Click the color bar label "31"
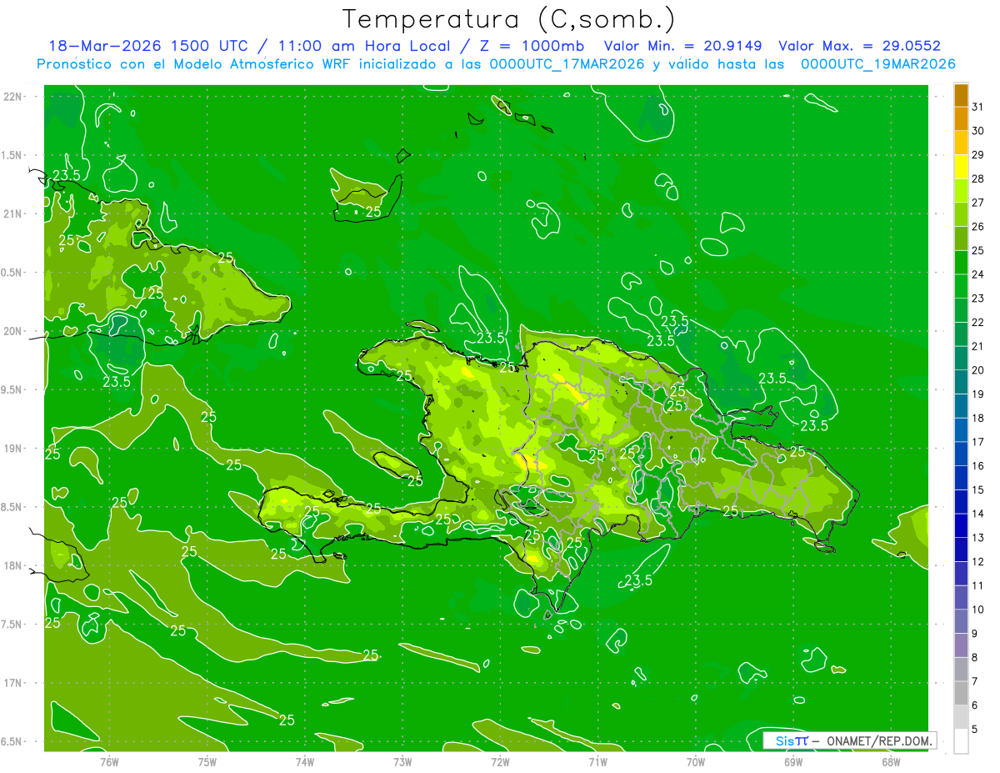 (977, 107)
